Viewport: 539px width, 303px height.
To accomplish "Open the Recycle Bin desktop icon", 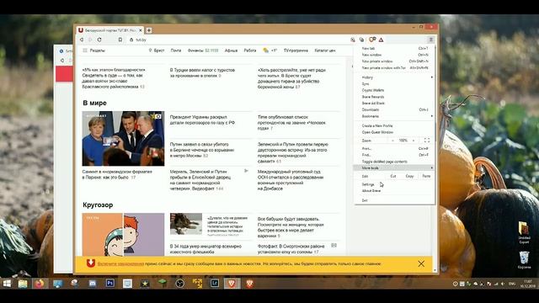I will (x=524, y=260).
